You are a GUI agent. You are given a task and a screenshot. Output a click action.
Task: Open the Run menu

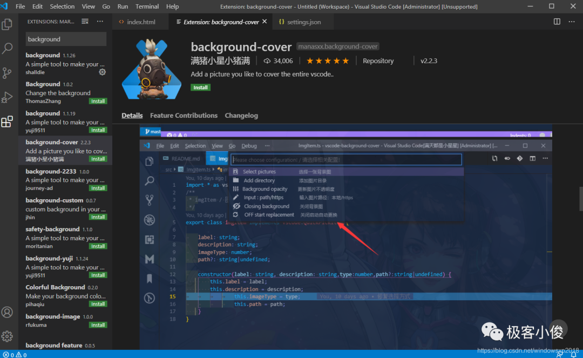123,6
